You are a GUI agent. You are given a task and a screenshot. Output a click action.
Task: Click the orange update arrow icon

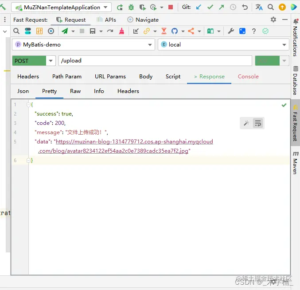point(282,7)
